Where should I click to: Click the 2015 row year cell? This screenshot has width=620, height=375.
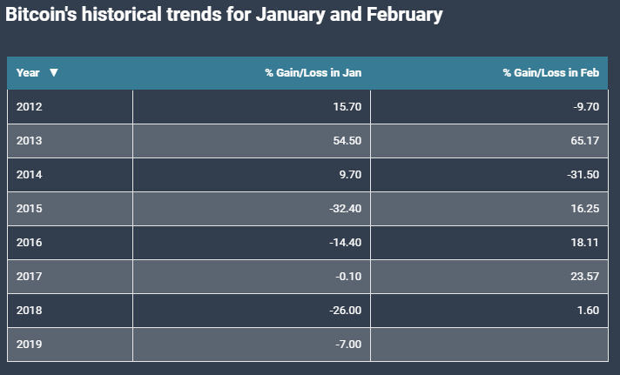(29, 209)
